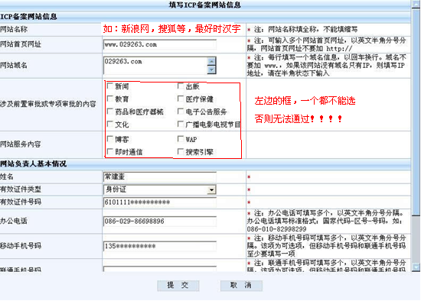Image resolution: width=421 pixels, height=301 pixels.
Task: Click the 有效证件号码 input field
Action: (160, 202)
